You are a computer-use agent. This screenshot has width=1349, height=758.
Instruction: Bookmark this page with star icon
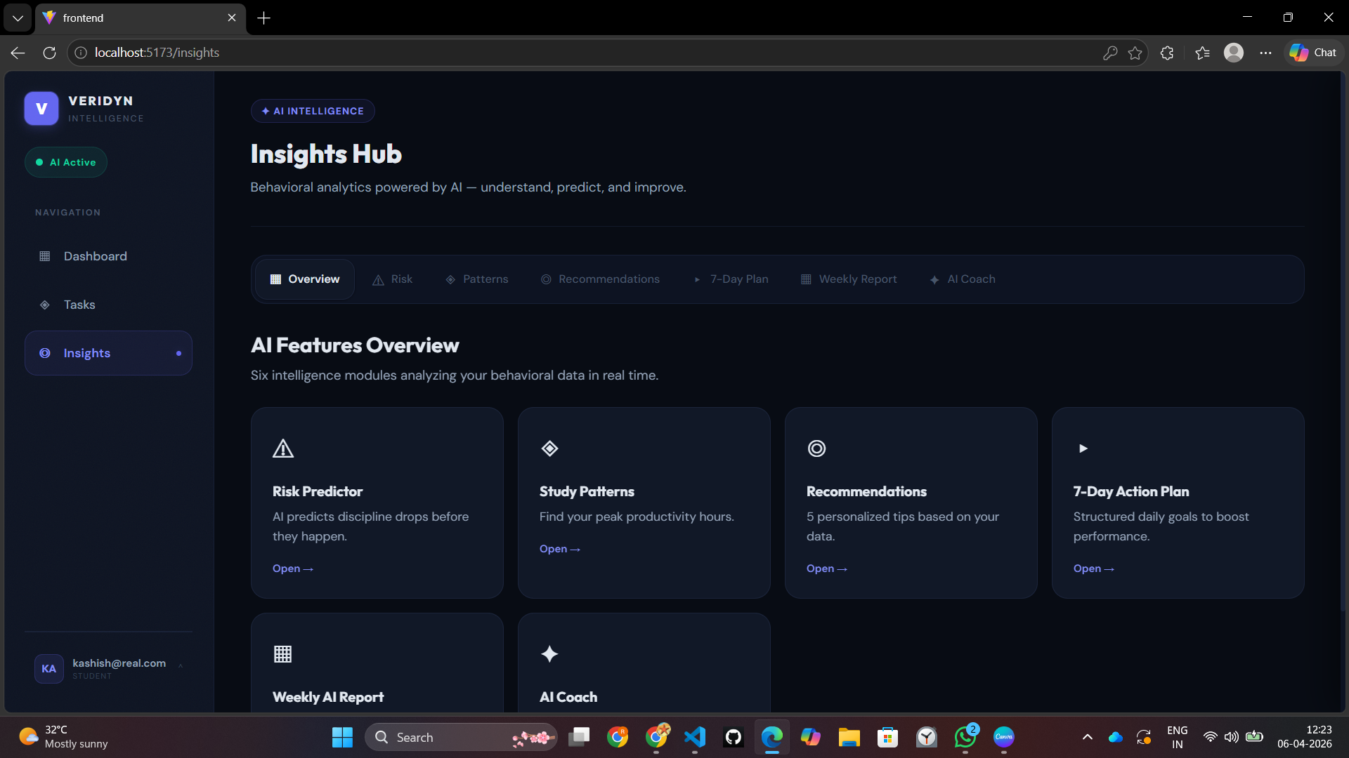pos(1135,53)
